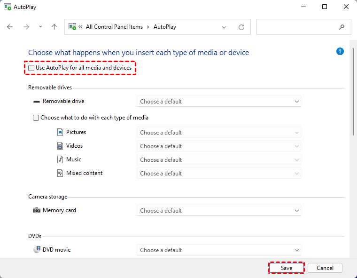
Task: Click All Control Panel Items breadcrumb
Action: 114,27
